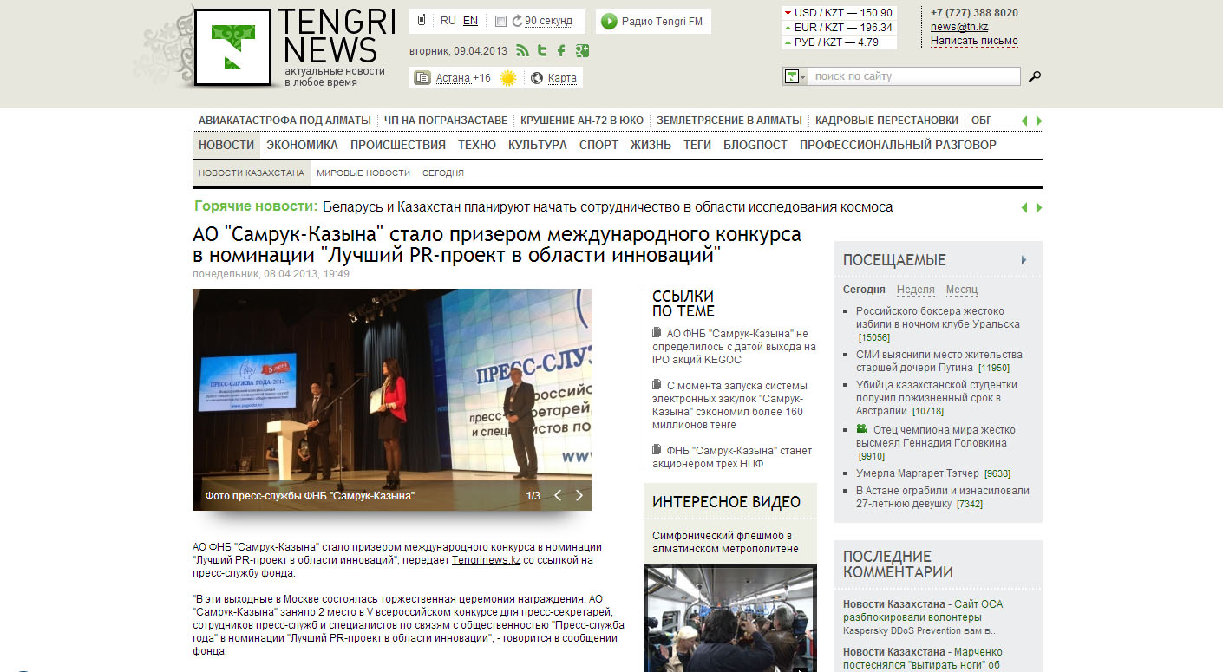Switch language to RU
1223x672 pixels.
[448, 20]
